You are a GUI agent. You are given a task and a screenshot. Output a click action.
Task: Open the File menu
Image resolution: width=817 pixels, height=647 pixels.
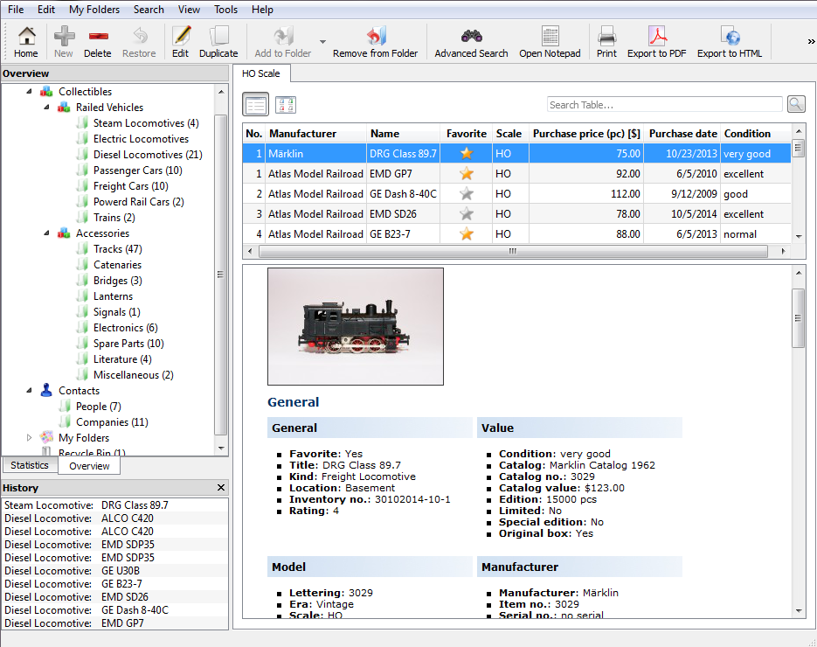click(x=16, y=10)
